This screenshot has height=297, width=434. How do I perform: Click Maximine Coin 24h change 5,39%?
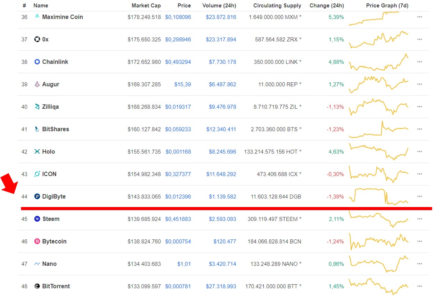(x=336, y=17)
